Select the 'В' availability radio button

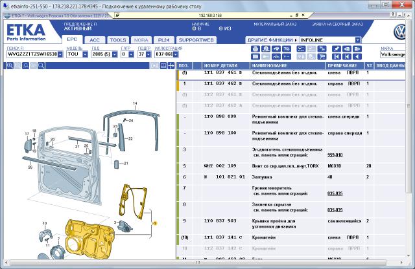click(194, 28)
